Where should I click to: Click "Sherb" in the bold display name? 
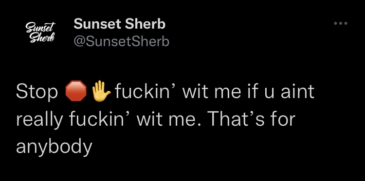(x=145, y=24)
